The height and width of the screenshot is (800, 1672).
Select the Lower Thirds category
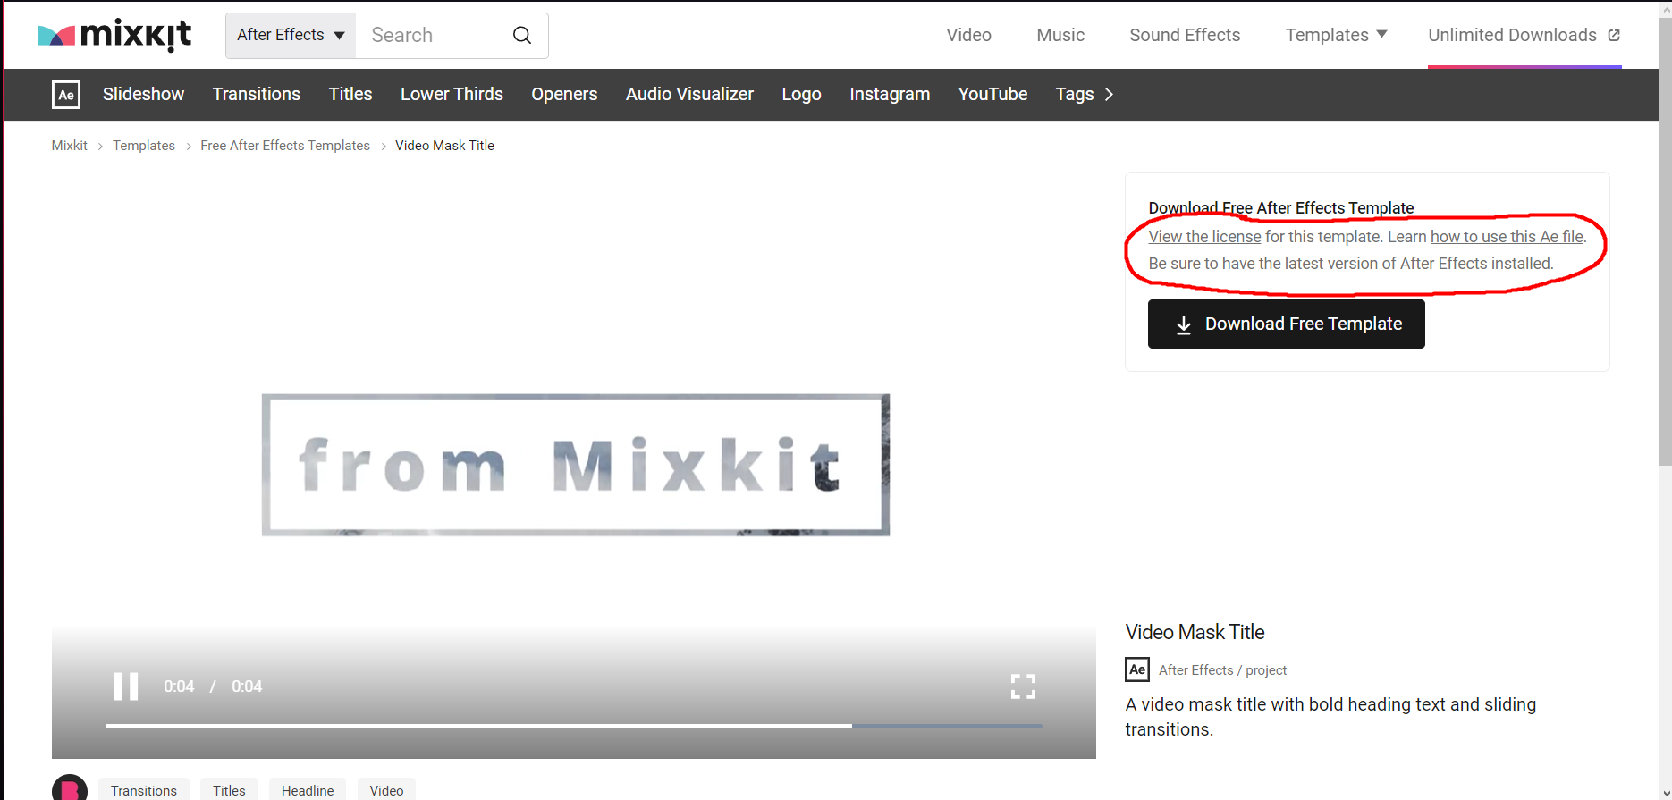point(452,94)
